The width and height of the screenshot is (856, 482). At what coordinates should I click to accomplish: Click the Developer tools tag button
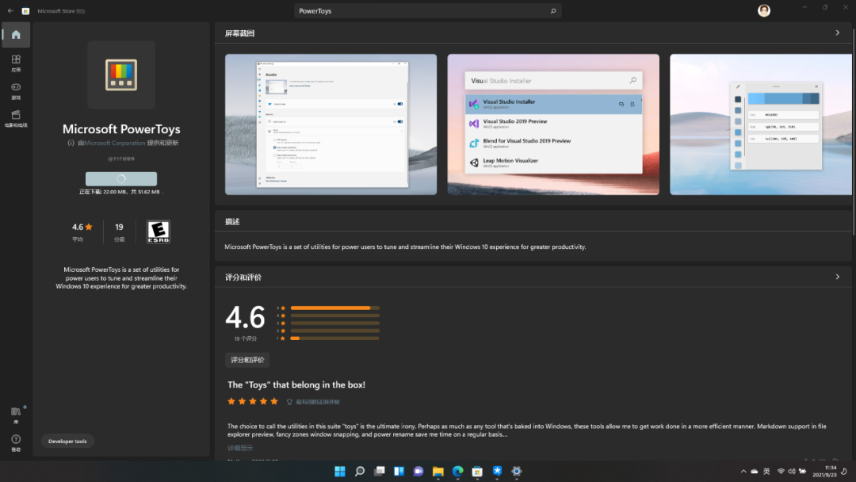click(x=67, y=442)
